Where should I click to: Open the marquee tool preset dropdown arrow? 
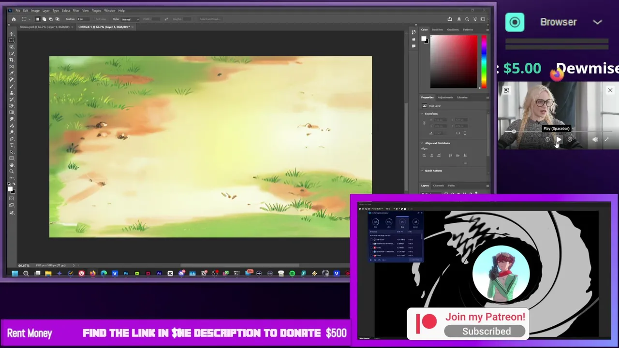tap(29, 19)
